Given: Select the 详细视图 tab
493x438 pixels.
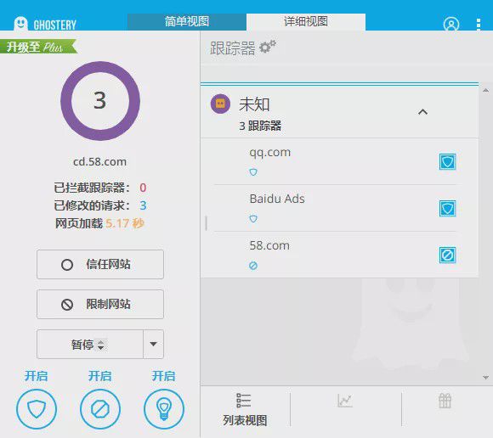Looking at the screenshot, I should coord(306,22).
